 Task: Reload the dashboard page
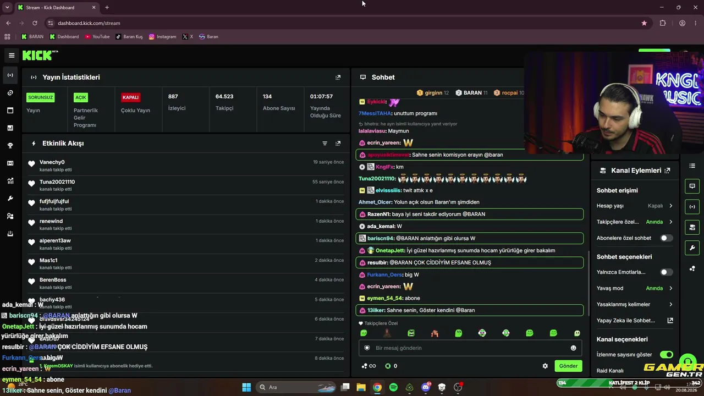coord(35,23)
